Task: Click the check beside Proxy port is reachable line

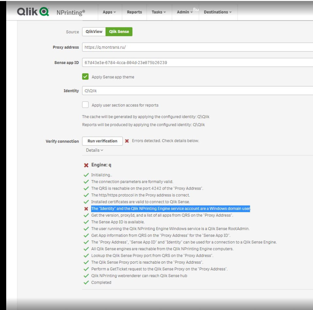Action: coord(86,262)
